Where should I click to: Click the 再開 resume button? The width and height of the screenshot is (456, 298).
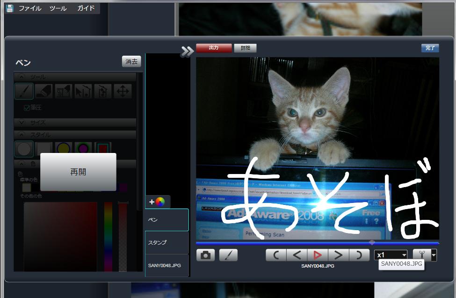(x=78, y=172)
